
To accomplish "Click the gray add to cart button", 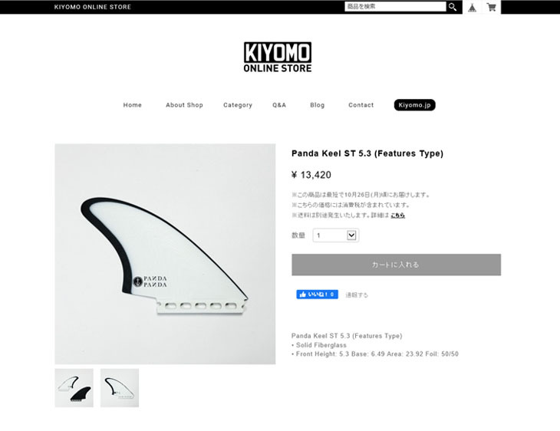I will click(x=396, y=265).
